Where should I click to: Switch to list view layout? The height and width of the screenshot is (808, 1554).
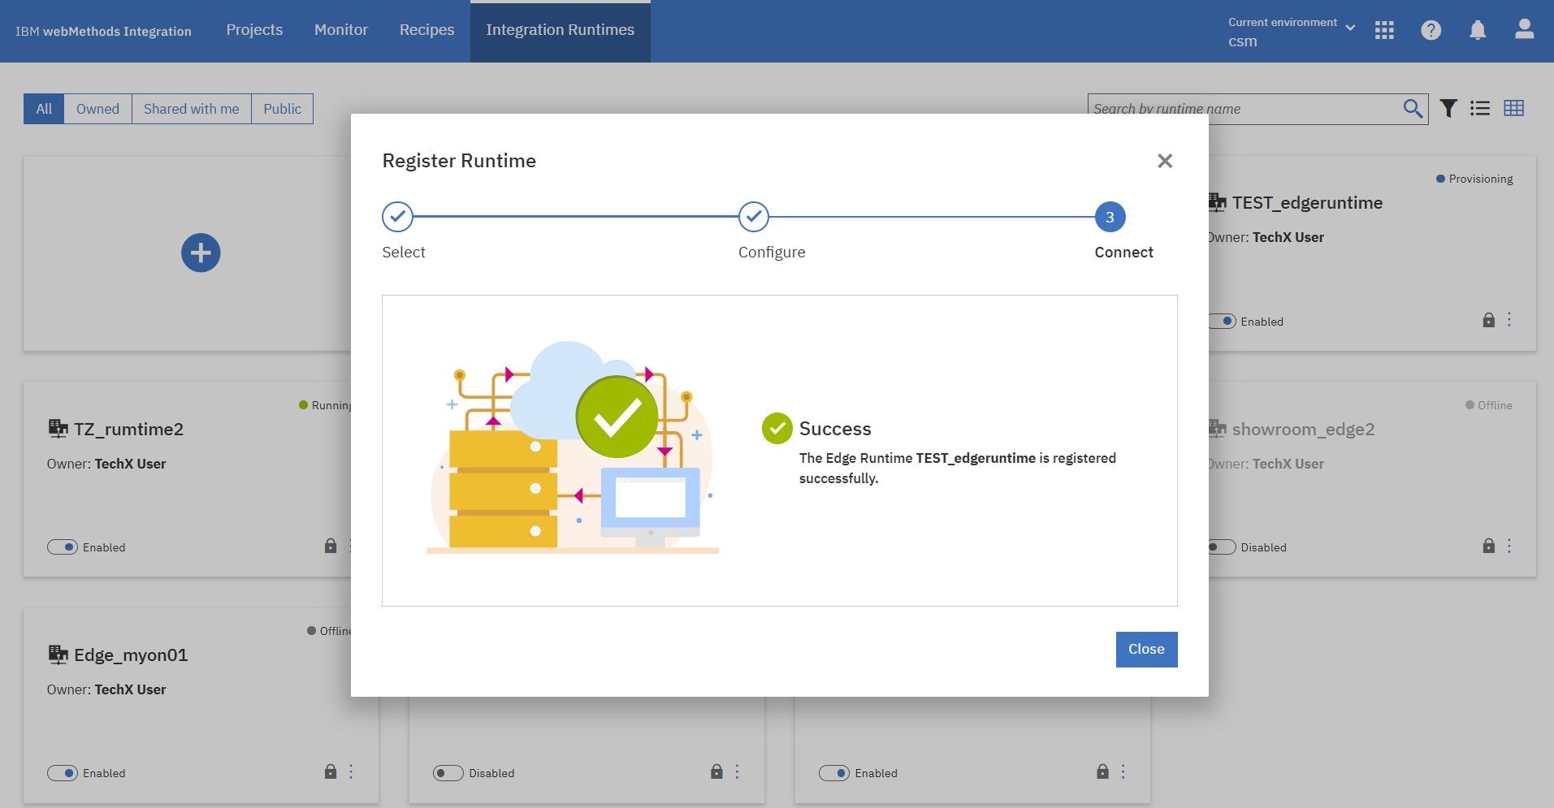click(x=1480, y=108)
